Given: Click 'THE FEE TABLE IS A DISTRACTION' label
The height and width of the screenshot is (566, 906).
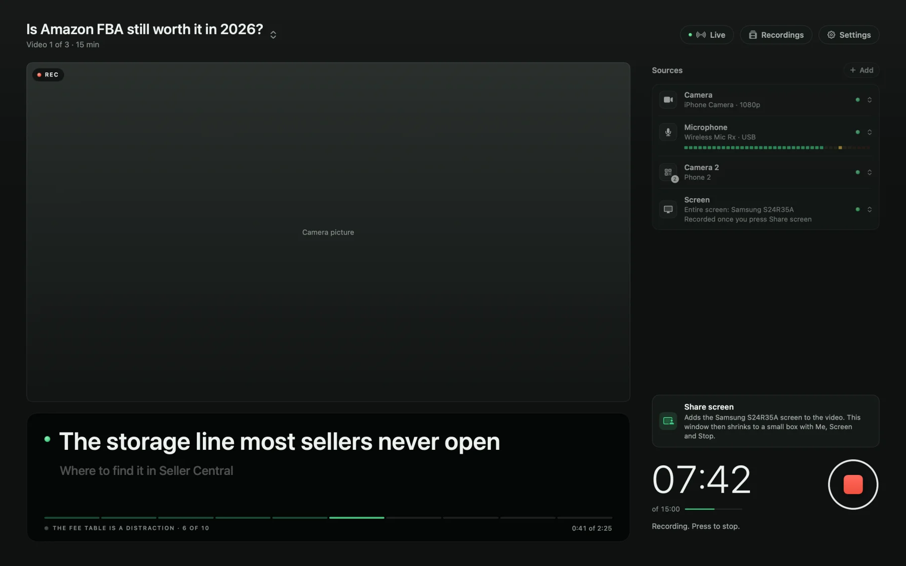Looking at the screenshot, I should [x=114, y=528].
